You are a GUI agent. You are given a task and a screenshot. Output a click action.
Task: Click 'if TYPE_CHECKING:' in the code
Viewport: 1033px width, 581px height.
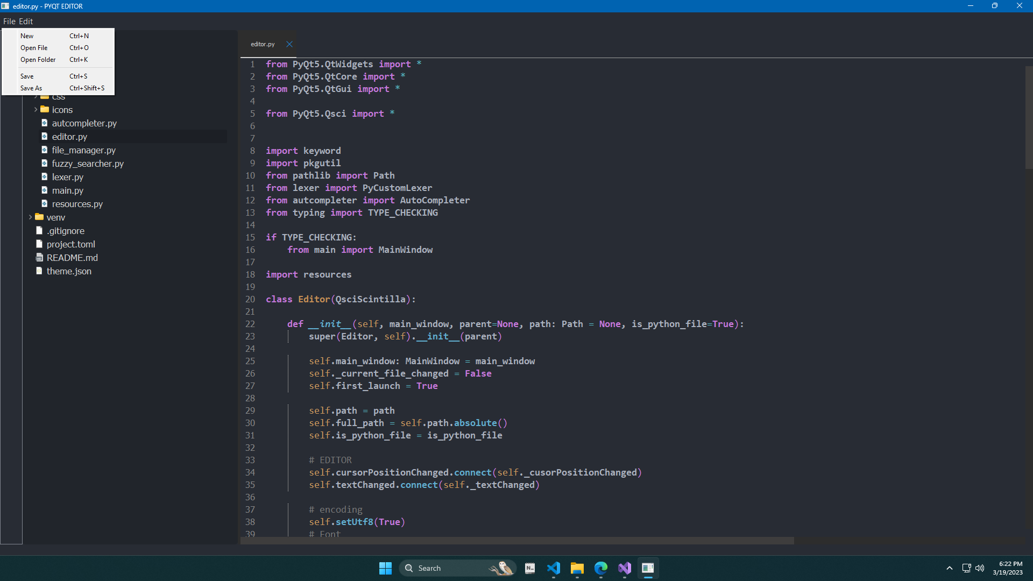[x=311, y=238]
